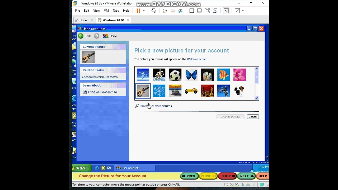This screenshot has height=190, width=338.
Task: Pick the soccer ball picture
Action: pos(175,75)
